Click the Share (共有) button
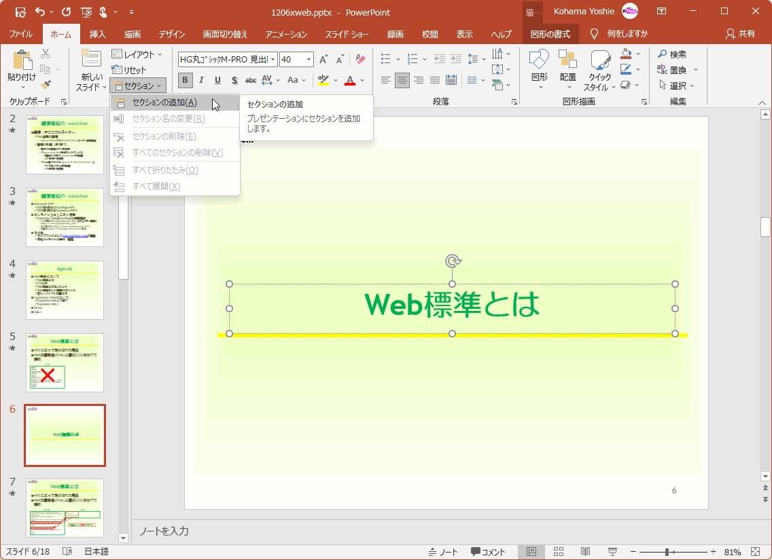772x560 pixels. tap(741, 34)
